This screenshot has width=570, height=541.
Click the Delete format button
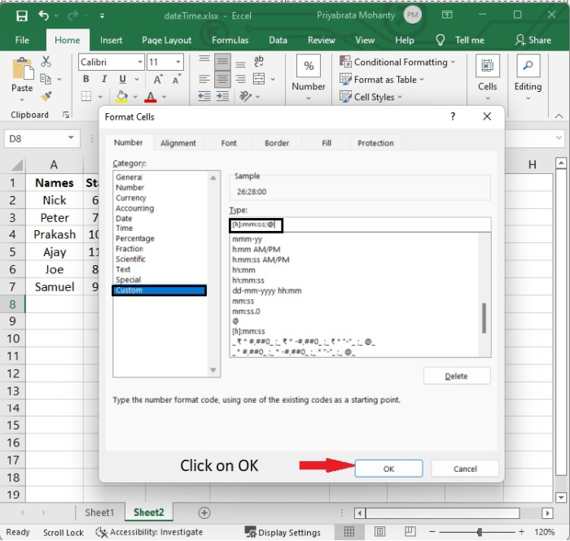point(457,376)
